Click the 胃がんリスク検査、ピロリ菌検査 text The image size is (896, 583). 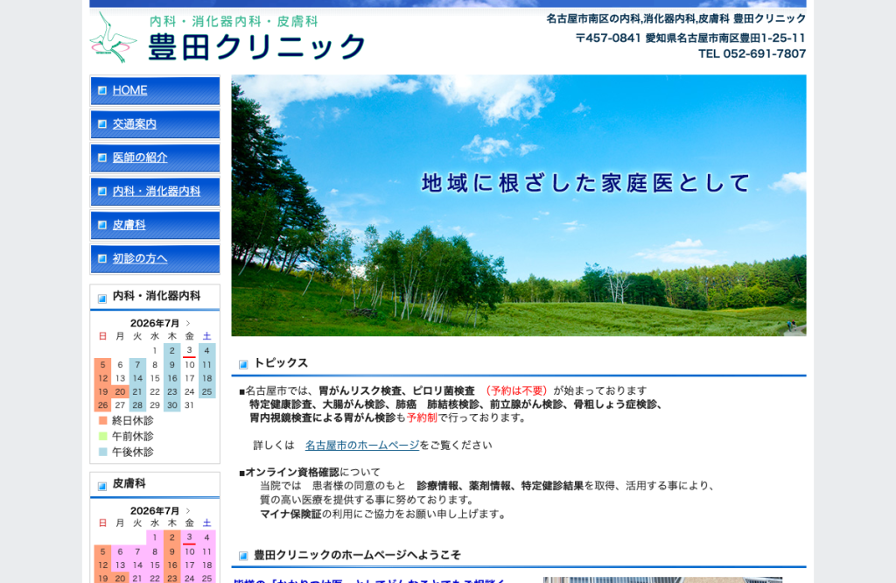pos(396,391)
